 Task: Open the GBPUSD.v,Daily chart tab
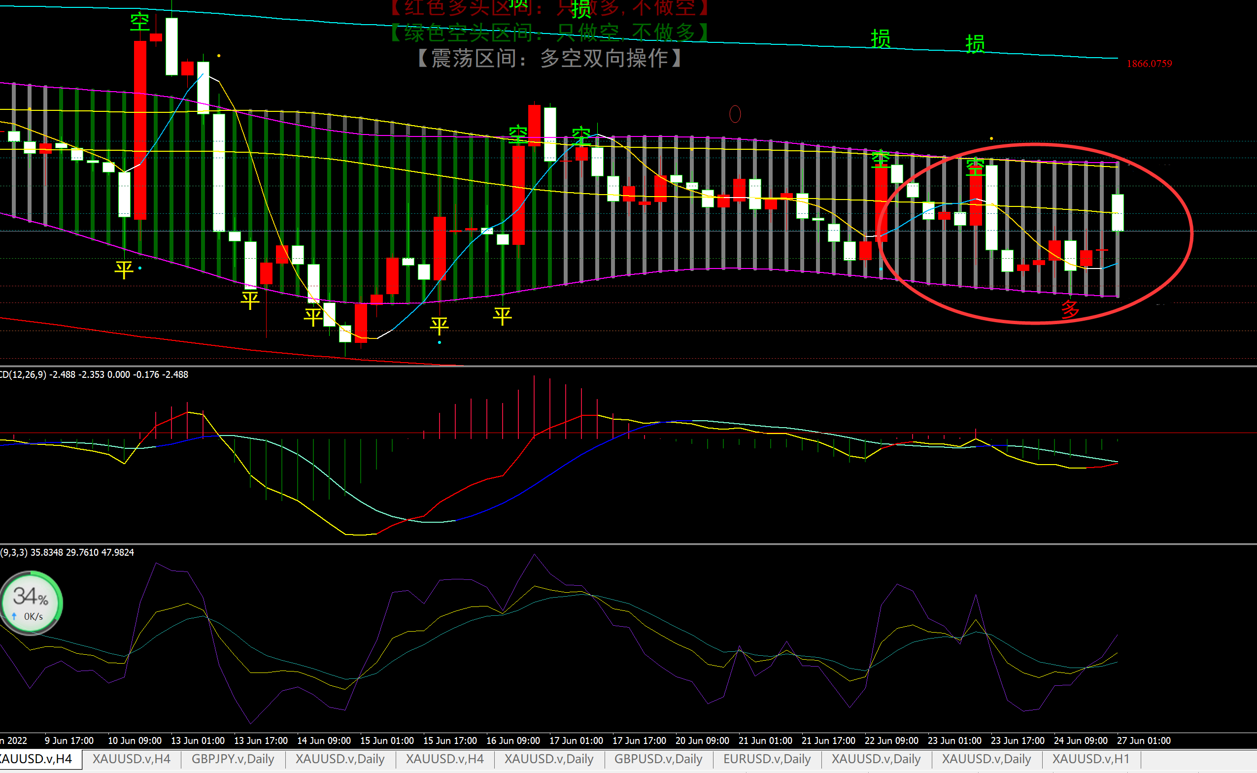(658, 759)
